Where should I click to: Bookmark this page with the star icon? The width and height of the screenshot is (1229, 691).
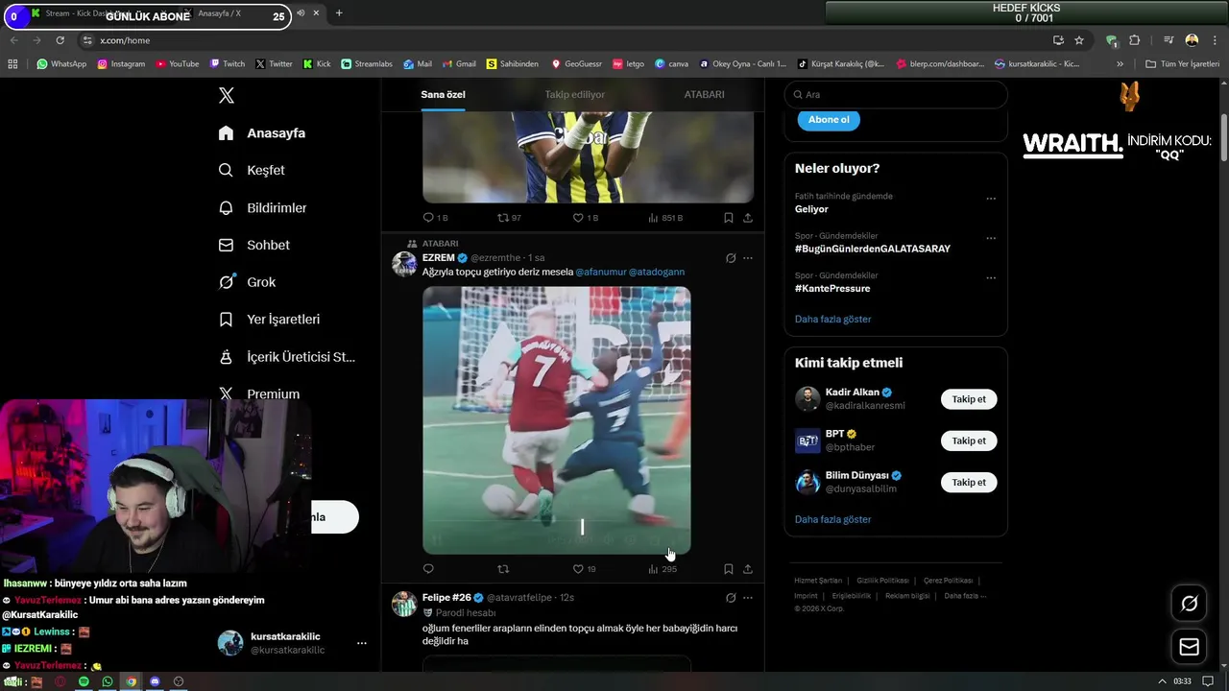coord(1079,40)
